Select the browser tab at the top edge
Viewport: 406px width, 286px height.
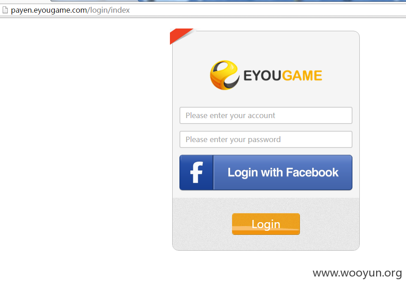point(95,1)
